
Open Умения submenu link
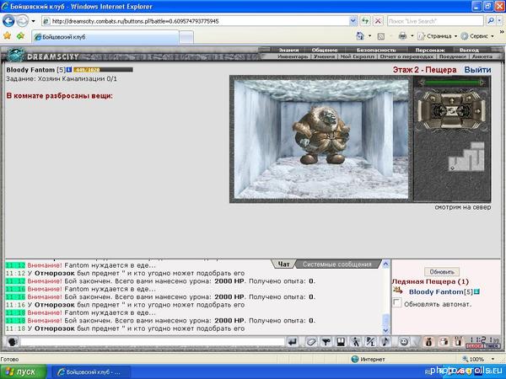(325, 56)
